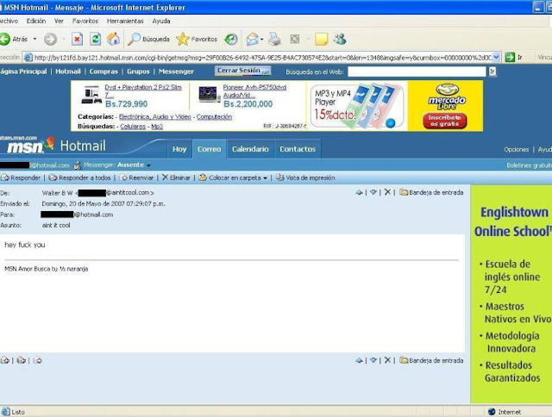Open the Ayuda menu
The height and width of the screenshot is (417, 552).
click(161, 21)
